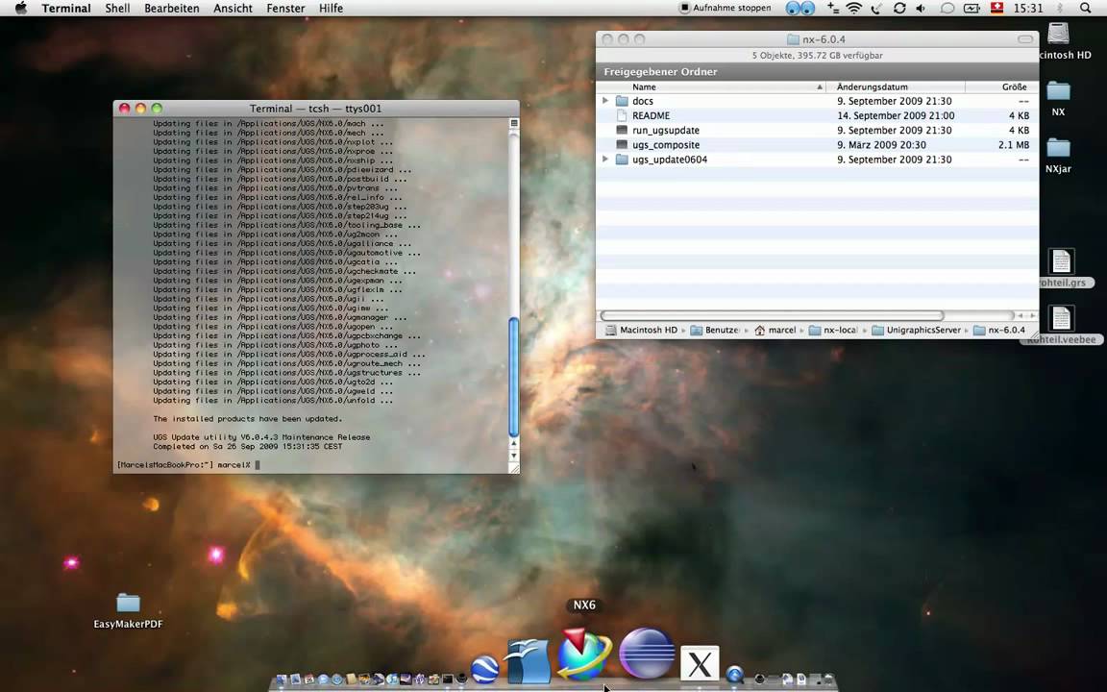Click the Wi-Fi status icon
This screenshot has width=1107, height=692.
tap(854, 8)
